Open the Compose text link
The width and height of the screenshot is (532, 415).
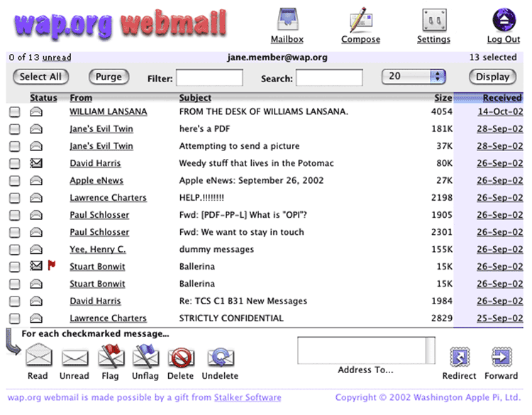pyautogui.click(x=360, y=39)
